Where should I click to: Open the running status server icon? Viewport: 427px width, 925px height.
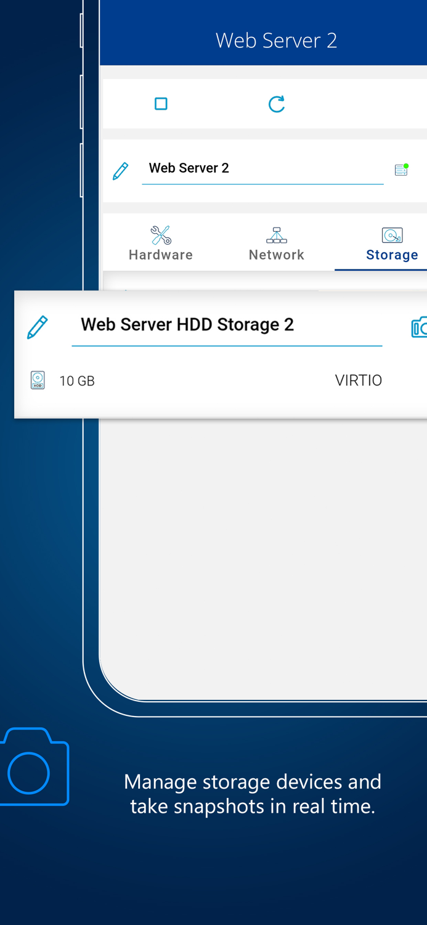[401, 169]
